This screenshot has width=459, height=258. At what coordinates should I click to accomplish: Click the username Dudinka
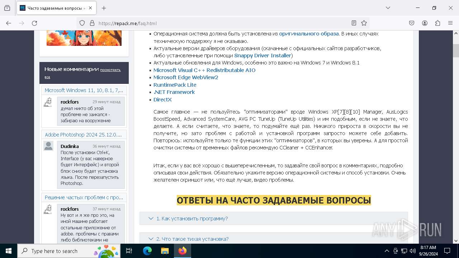tap(70, 146)
